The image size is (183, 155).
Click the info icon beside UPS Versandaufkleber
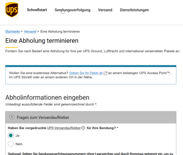pos(83,128)
